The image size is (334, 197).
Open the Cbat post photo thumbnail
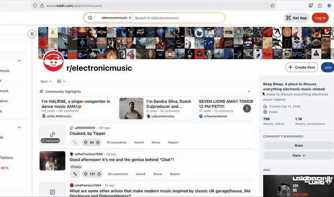click(x=53, y=161)
